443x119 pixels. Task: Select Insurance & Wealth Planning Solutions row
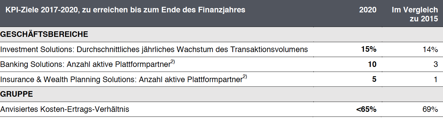pyautogui.click(x=124, y=79)
